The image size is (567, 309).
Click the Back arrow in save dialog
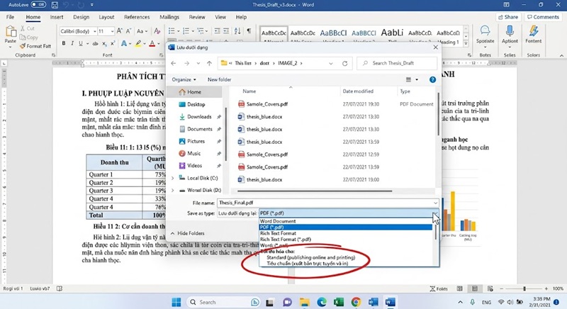174,63
